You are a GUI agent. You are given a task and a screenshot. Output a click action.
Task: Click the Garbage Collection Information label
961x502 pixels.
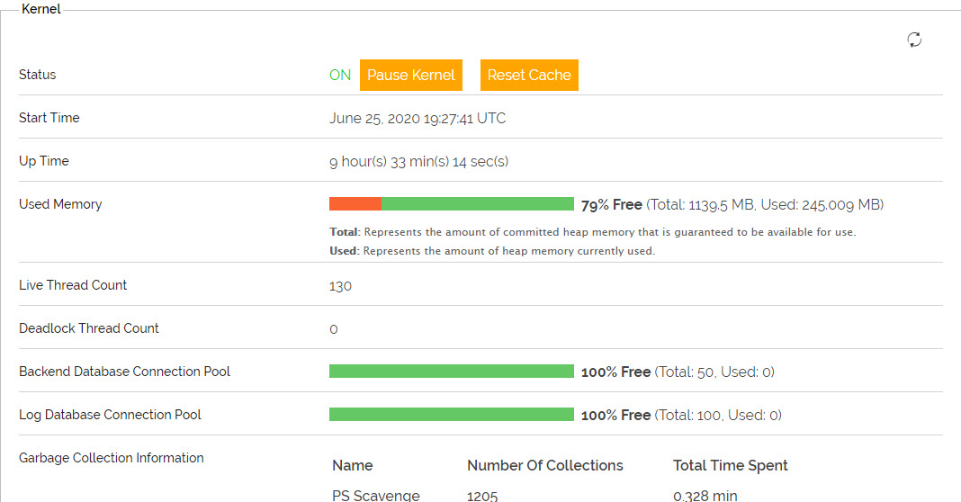[x=112, y=458]
